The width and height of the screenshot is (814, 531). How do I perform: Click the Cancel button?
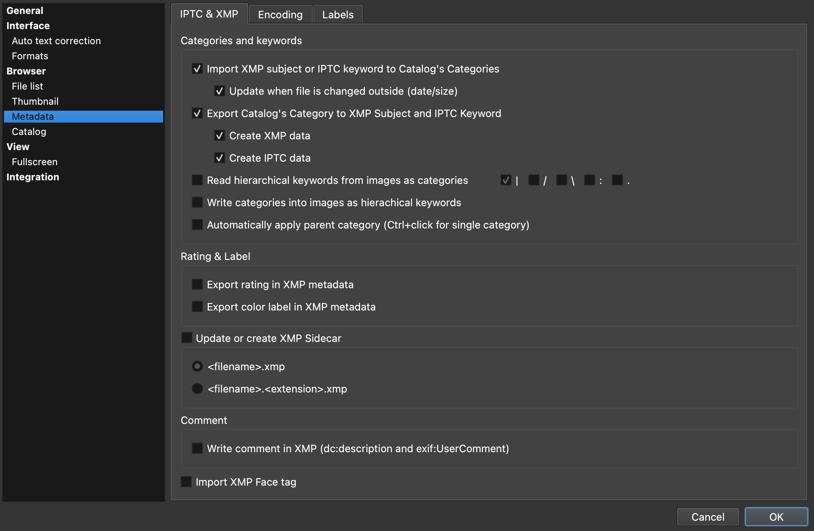coord(708,517)
